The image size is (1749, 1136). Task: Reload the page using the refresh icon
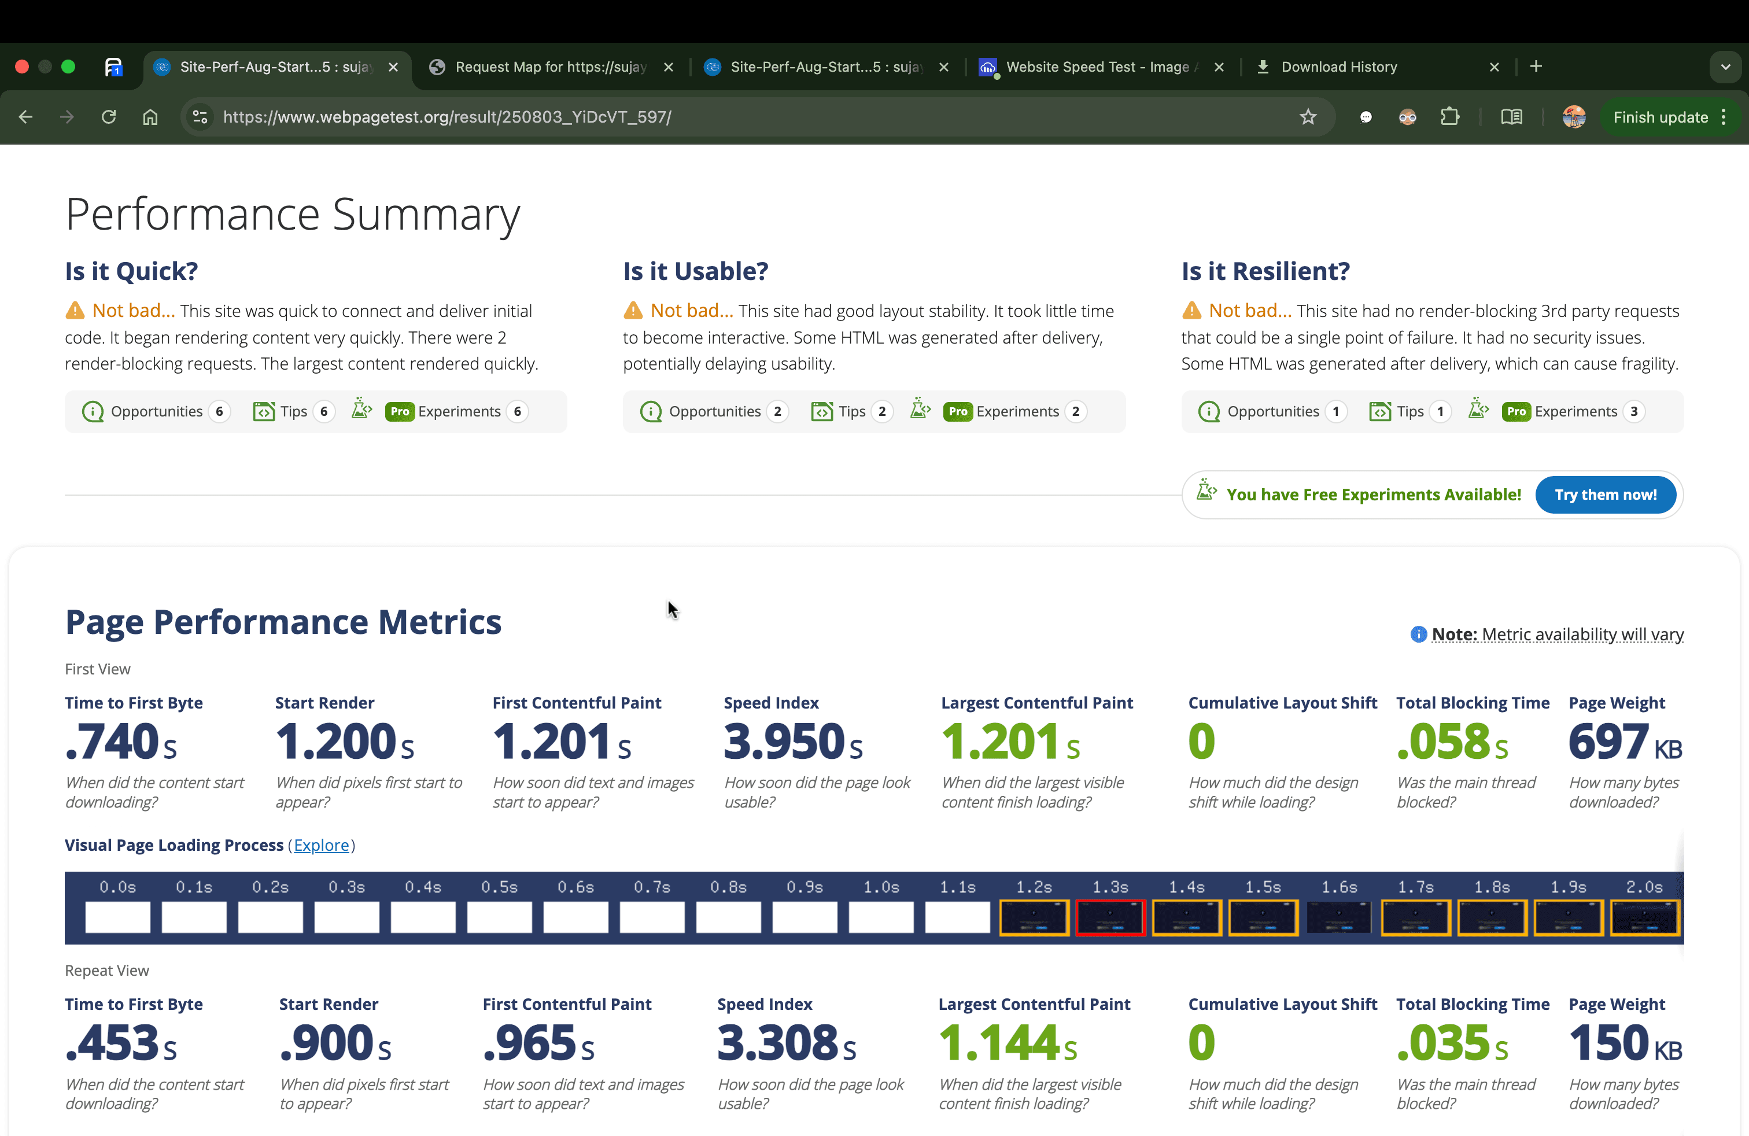coord(108,117)
